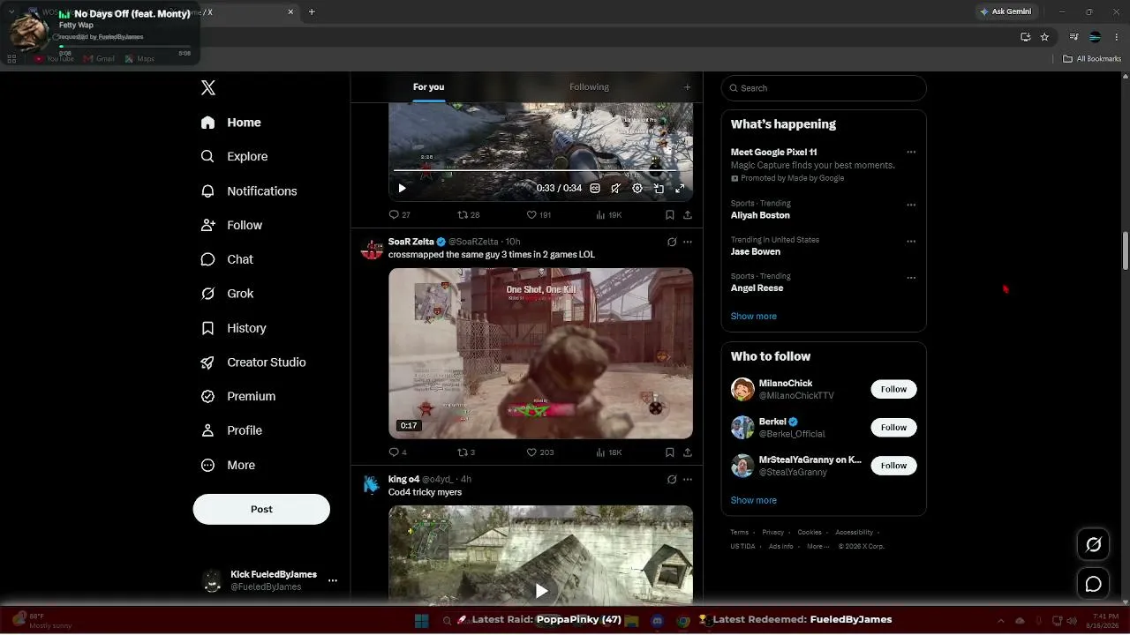Click the X logo in the sidebar
Viewport: 1130px width, 635px height.
click(208, 87)
